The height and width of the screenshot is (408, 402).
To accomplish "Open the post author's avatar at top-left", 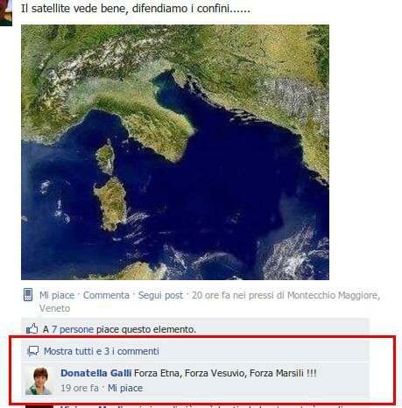I will click(6, 13).
